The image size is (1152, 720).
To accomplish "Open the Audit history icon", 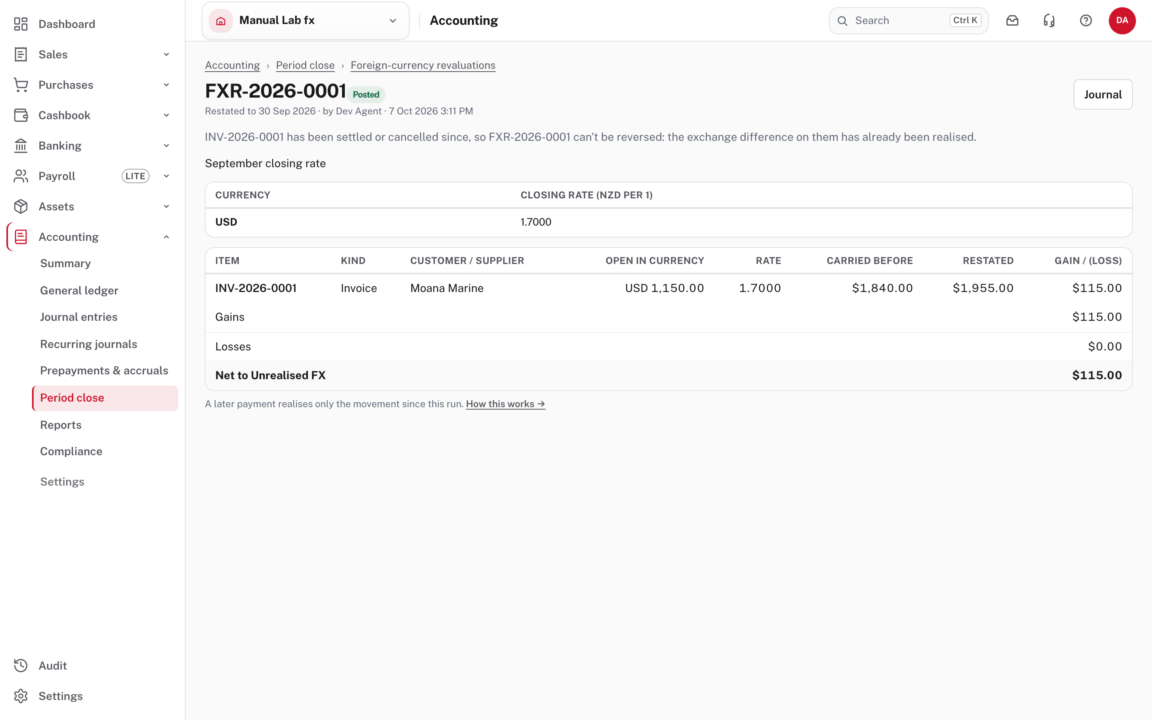I will [20, 665].
